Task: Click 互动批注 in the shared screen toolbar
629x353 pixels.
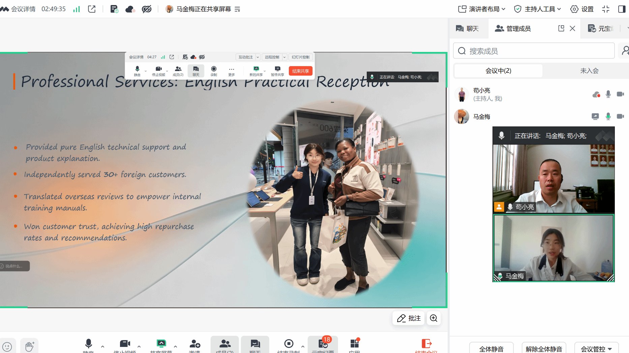Action: click(x=245, y=57)
